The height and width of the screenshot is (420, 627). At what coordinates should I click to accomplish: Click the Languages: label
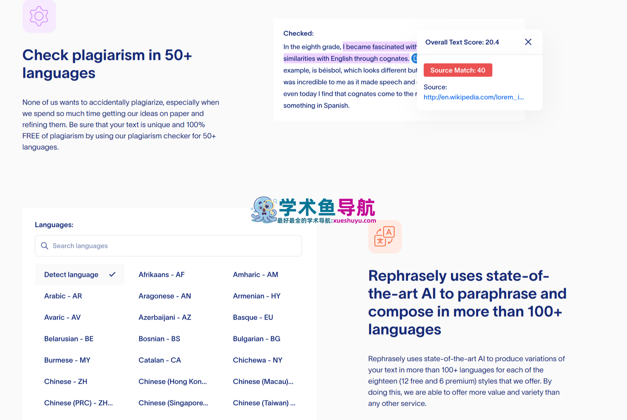(54, 225)
